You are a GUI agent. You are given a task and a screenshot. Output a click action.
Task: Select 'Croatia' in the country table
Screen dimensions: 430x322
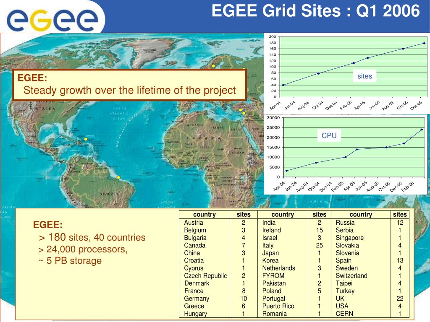click(x=194, y=260)
